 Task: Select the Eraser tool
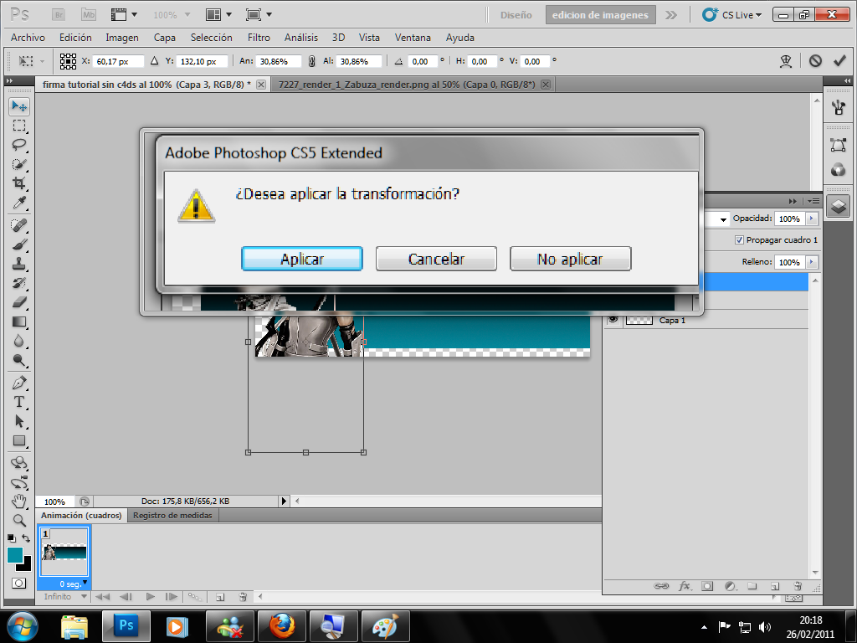pos(19,301)
